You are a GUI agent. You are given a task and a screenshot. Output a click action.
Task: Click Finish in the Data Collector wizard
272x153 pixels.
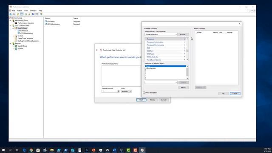coord(152,100)
